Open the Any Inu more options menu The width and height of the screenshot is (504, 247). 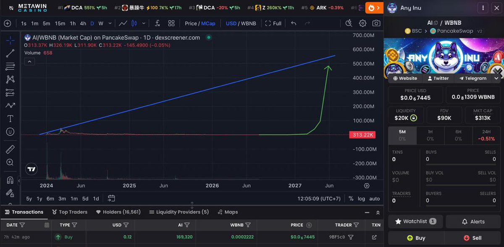483,8
